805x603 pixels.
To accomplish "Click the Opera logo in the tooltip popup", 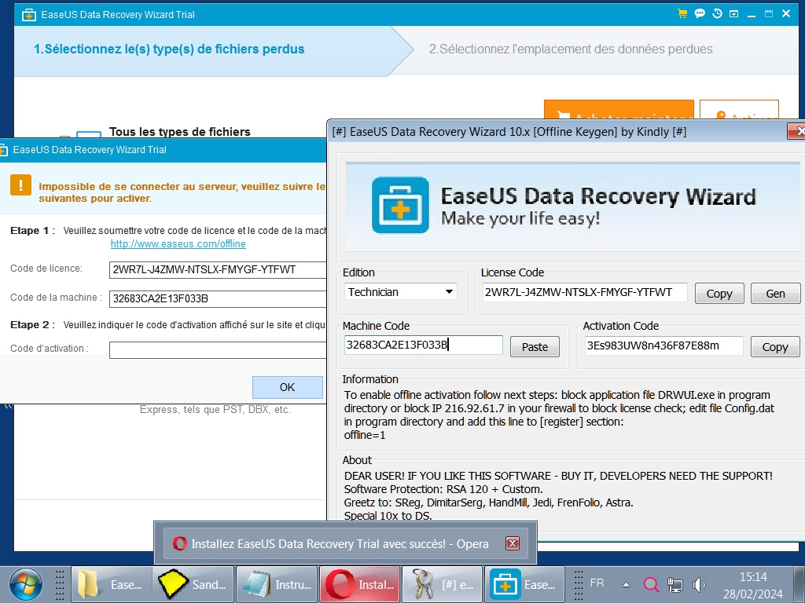I will pyautogui.click(x=180, y=543).
